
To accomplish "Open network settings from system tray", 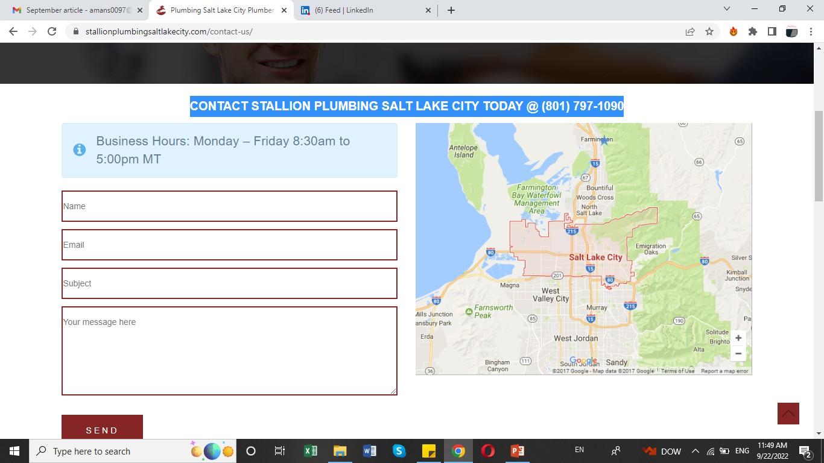I will click(711, 451).
